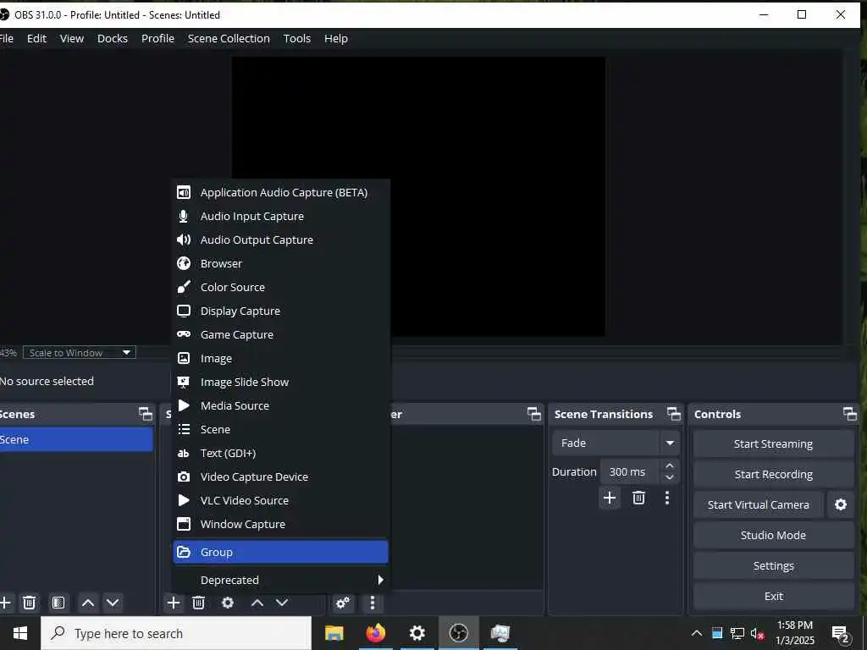Move scene down in Scenes toolbar

[x=113, y=603]
